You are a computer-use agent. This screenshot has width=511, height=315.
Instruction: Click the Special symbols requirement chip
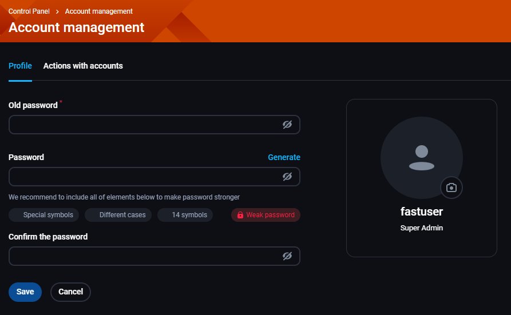[43, 215]
